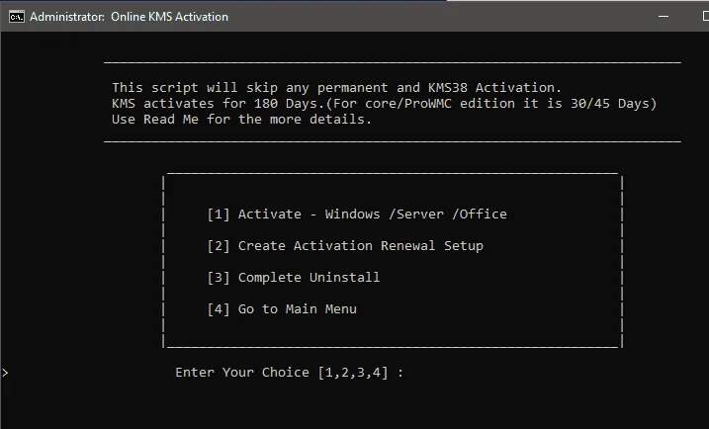The height and width of the screenshot is (429, 709).
Task: Click the [2] bracket number label
Action: (x=219, y=245)
